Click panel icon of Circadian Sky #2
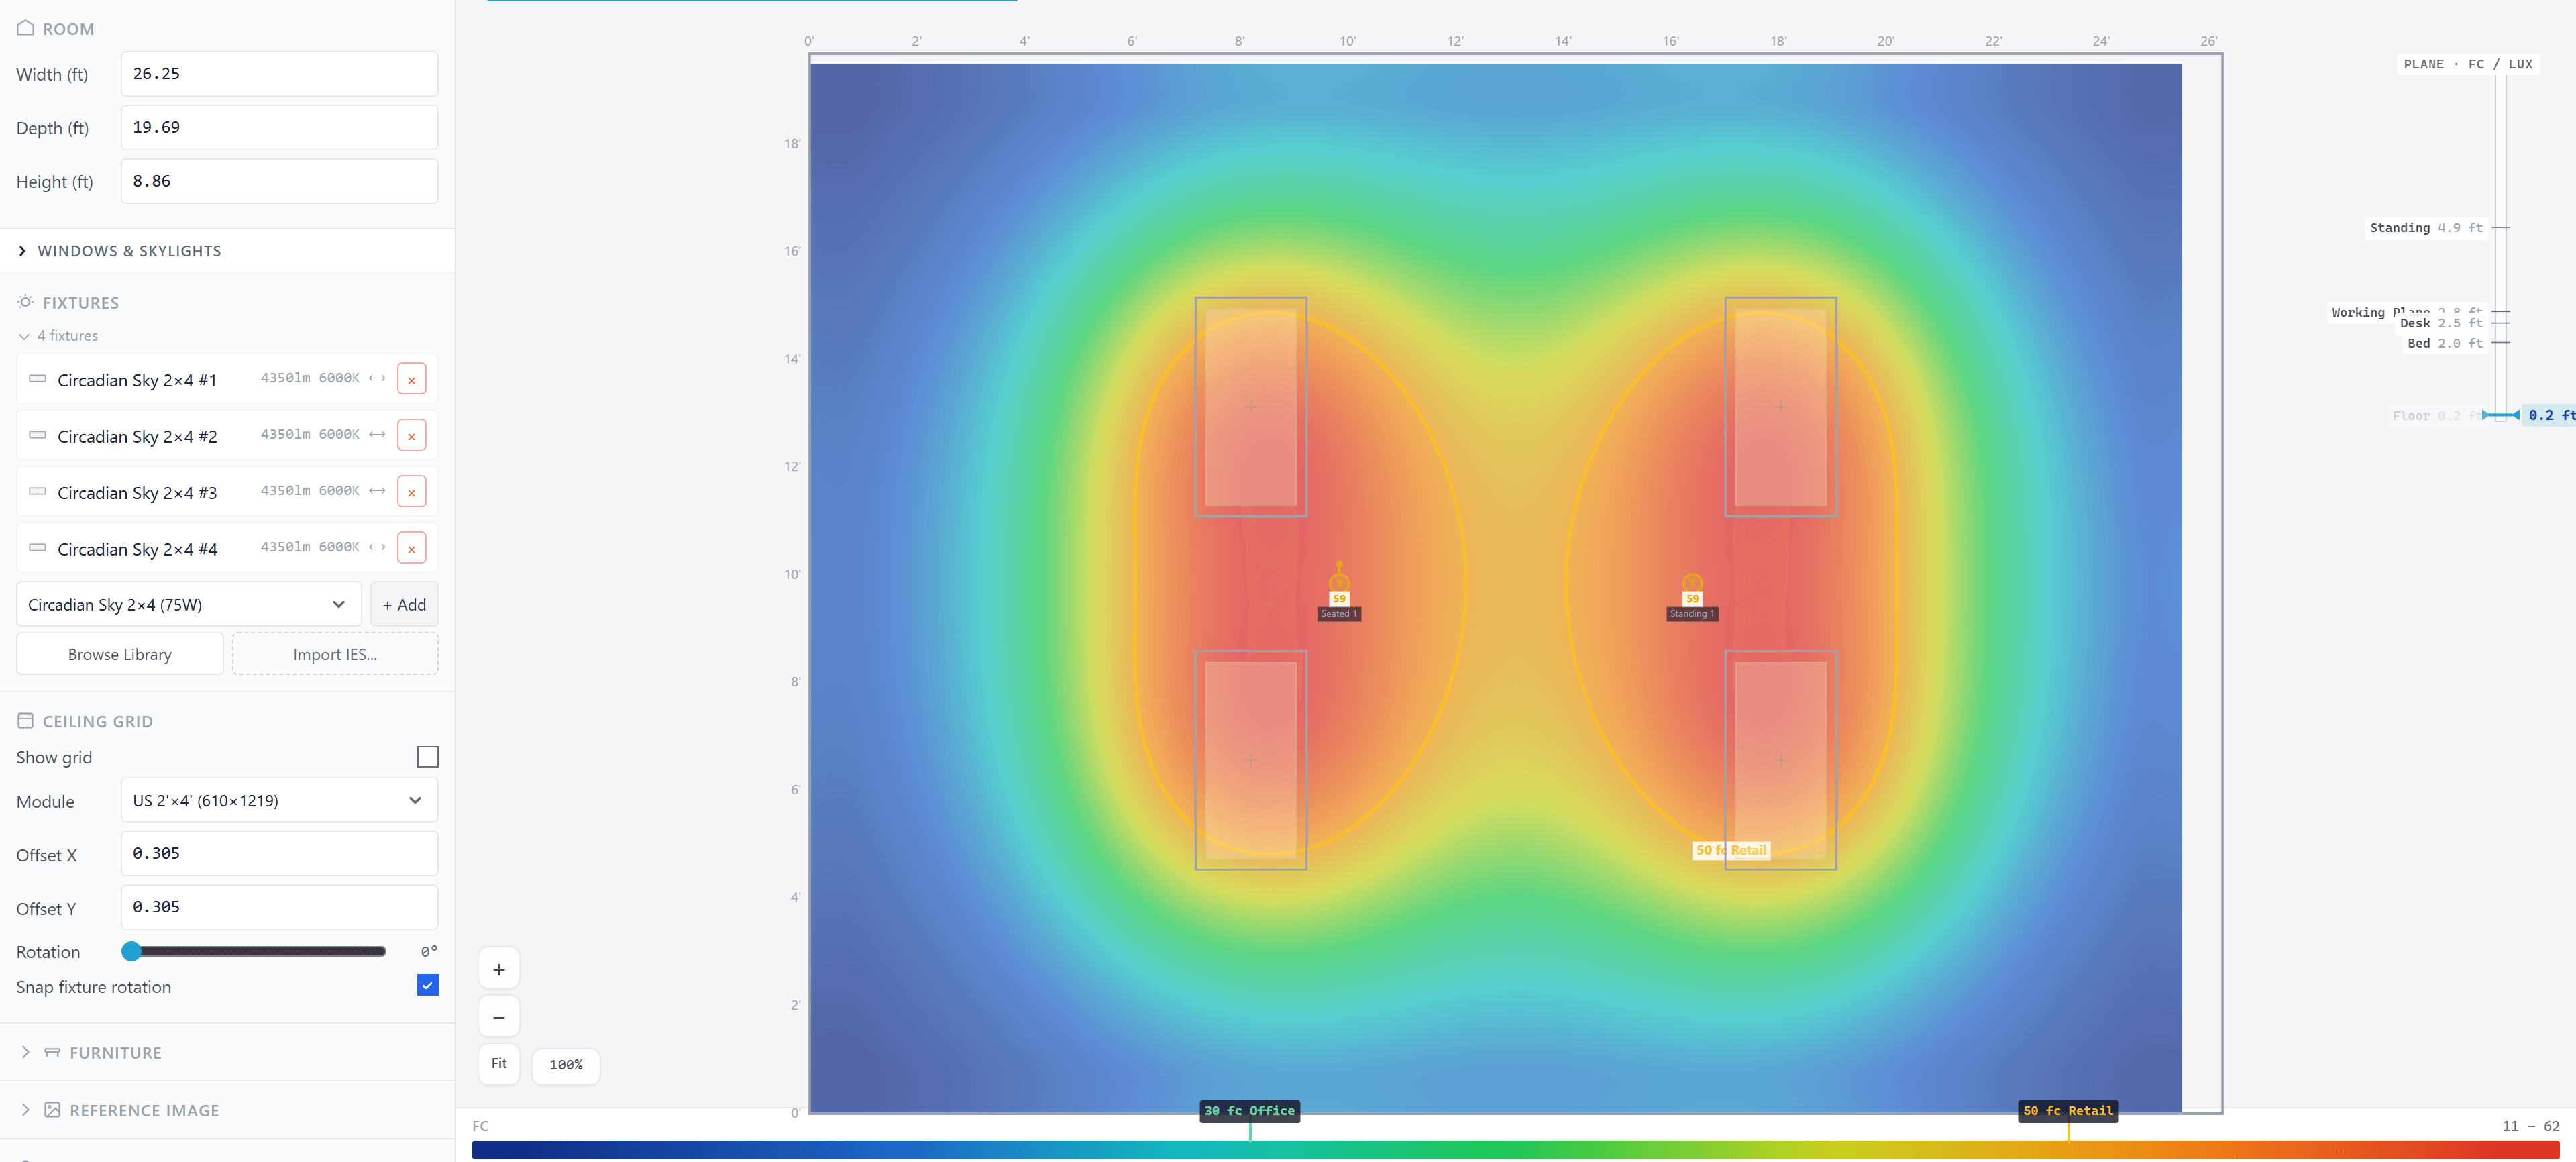Image resolution: width=2576 pixels, height=1162 pixels. coord(37,435)
